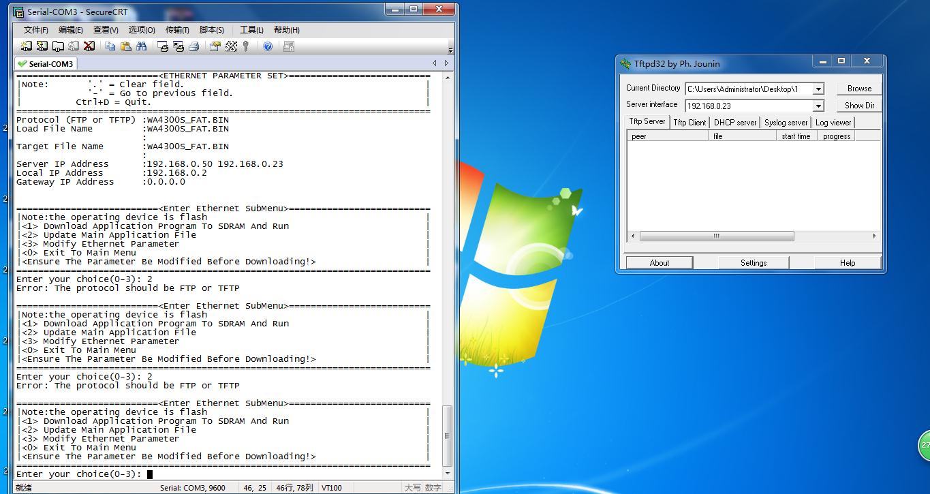Click the SecureCRT terminal vertical scrollbar thumb

tap(447, 435)
